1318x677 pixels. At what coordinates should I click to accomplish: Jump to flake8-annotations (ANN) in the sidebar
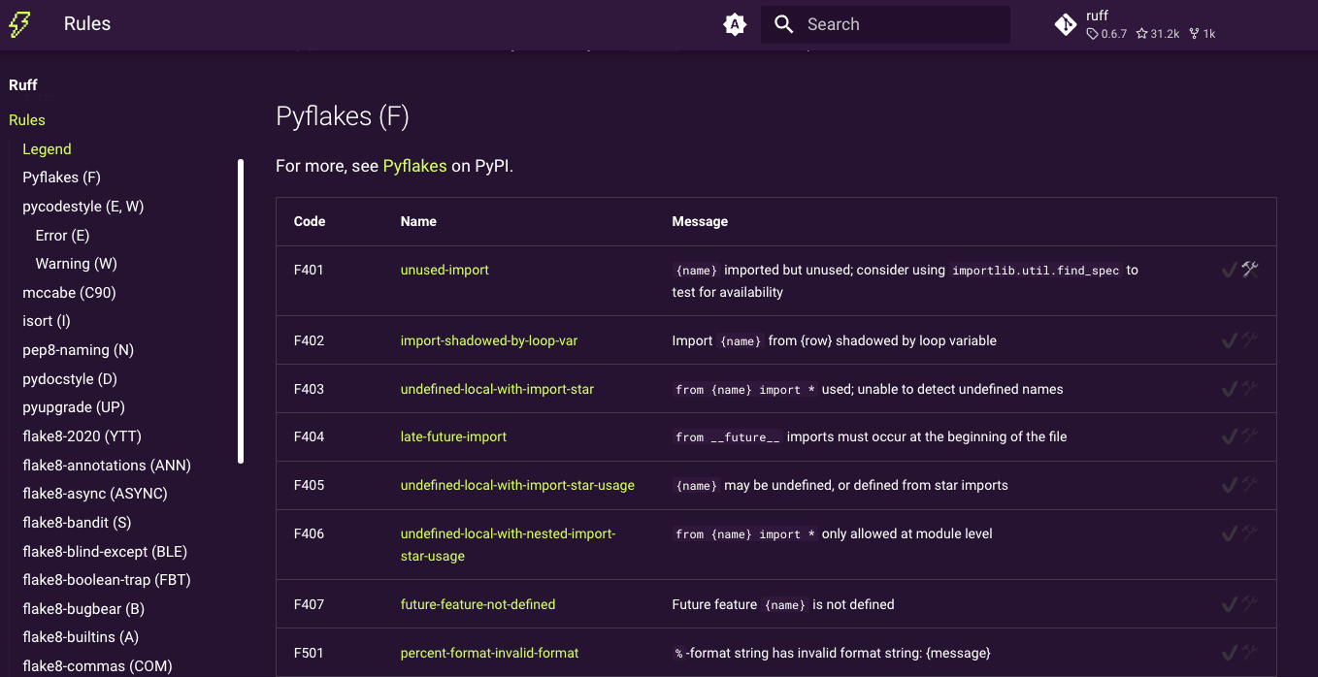point(107,466)
